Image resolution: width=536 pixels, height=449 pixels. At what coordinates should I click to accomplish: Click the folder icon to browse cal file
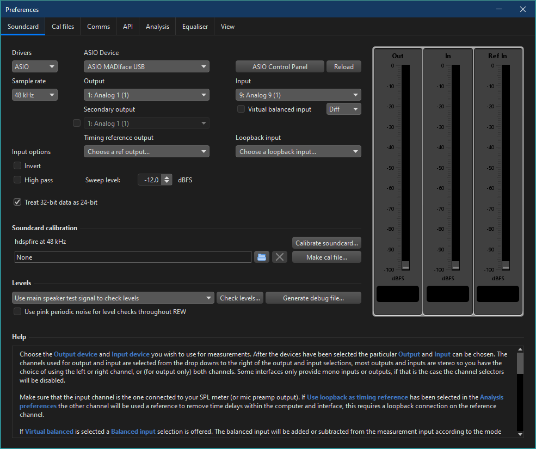pyautogui.click(x=262, y=257)
